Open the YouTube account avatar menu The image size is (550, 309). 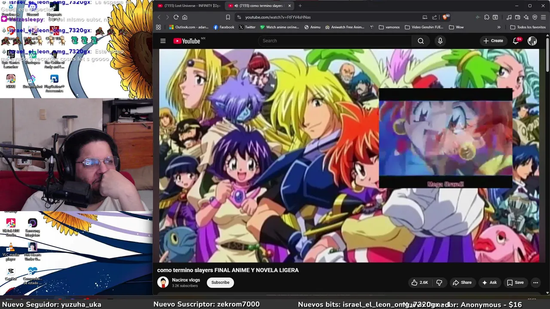(x=532, y=41)
